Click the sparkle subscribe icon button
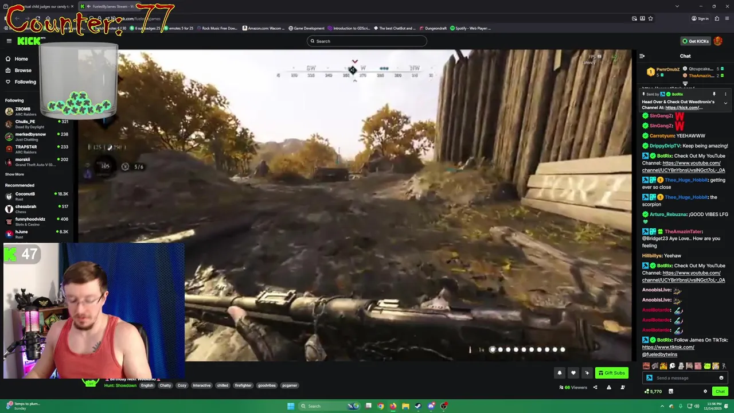This screenshot has width=734, height=413. tap(587, 373)
